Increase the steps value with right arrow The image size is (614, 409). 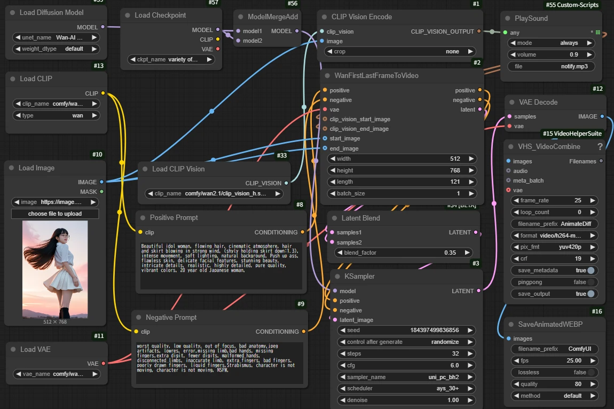coord(470,353)
